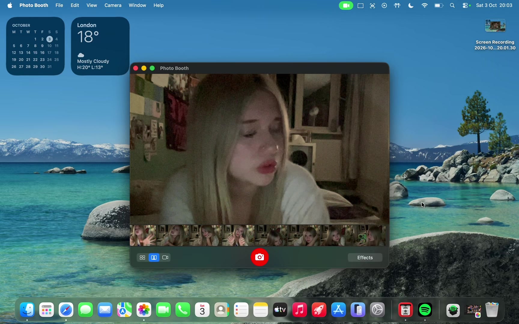Open Contacts from the Dock

tap(222, 310)
